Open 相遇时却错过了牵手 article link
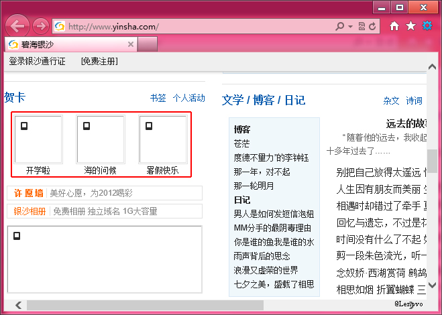The image size is (442, 315). [x=378, y=206]
